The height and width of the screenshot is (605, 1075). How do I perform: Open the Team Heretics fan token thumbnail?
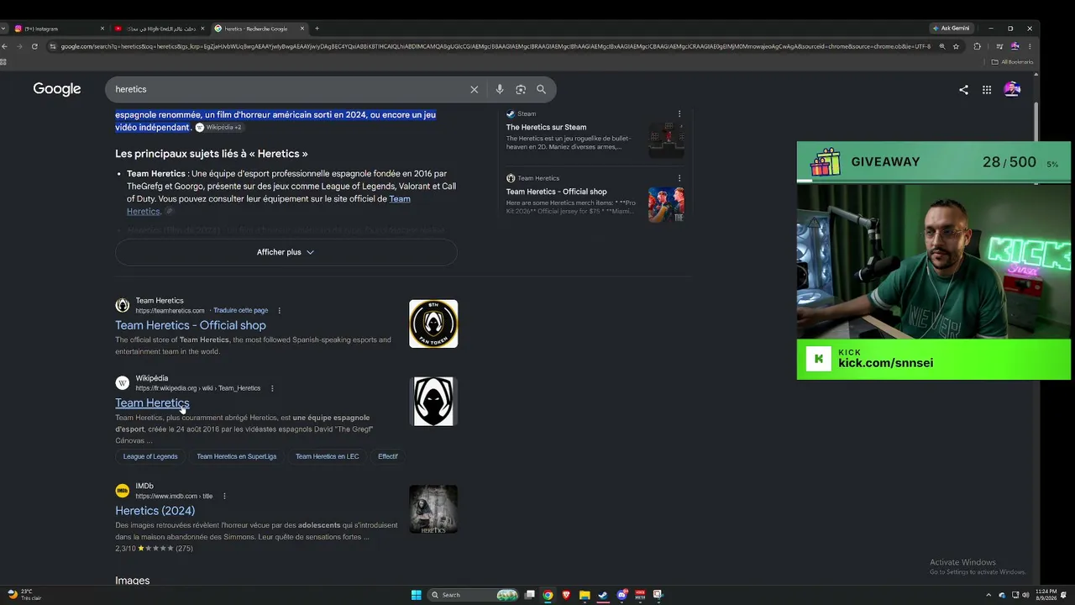(x=433, y=324)
